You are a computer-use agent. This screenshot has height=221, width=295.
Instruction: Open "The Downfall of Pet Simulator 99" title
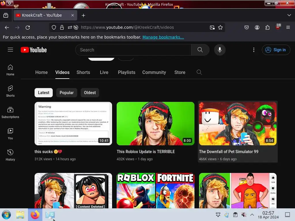coord(228,152)
